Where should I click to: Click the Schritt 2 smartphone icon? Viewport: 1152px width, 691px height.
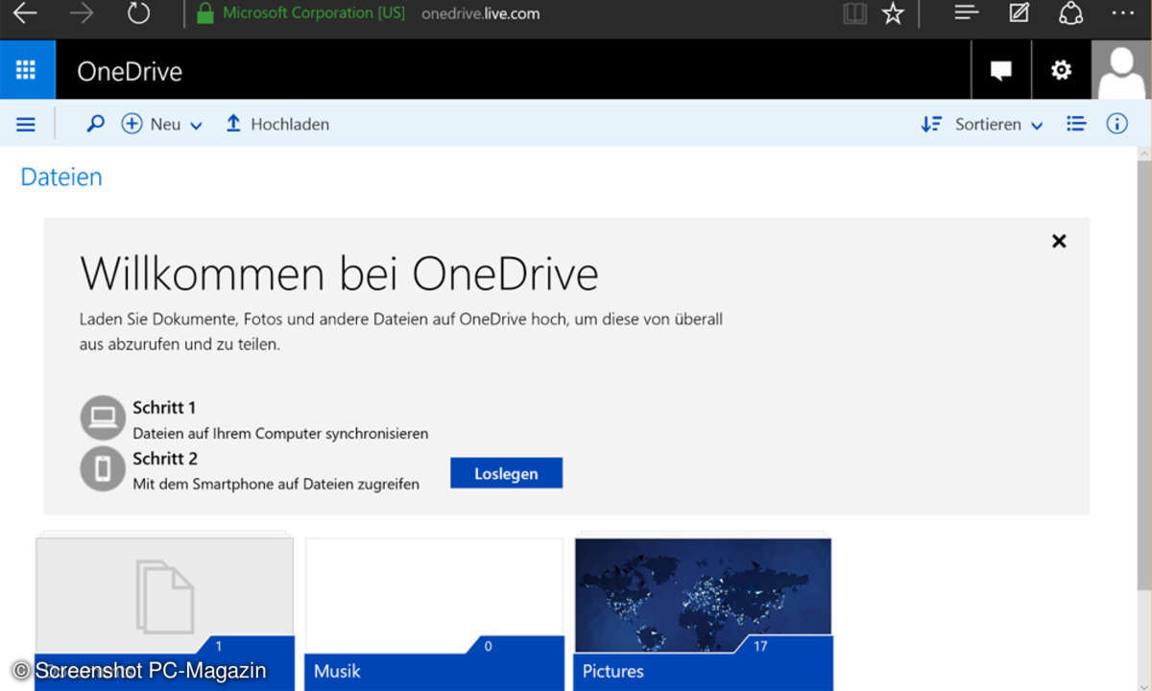click(103, 468)
